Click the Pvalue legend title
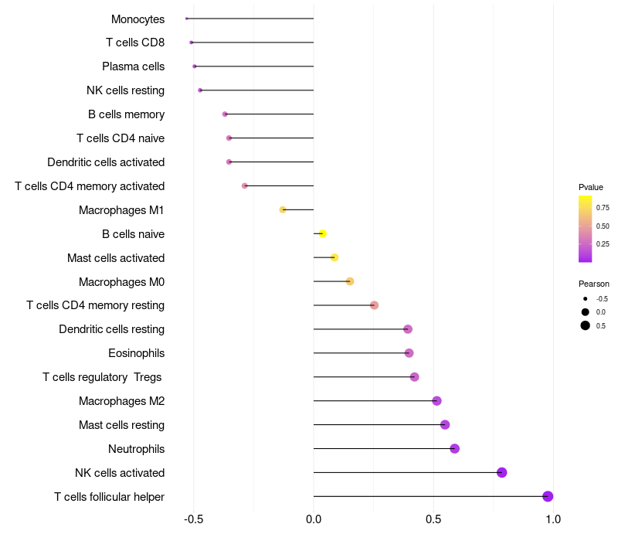Screen dimensions: 618x541 [591, 187]
